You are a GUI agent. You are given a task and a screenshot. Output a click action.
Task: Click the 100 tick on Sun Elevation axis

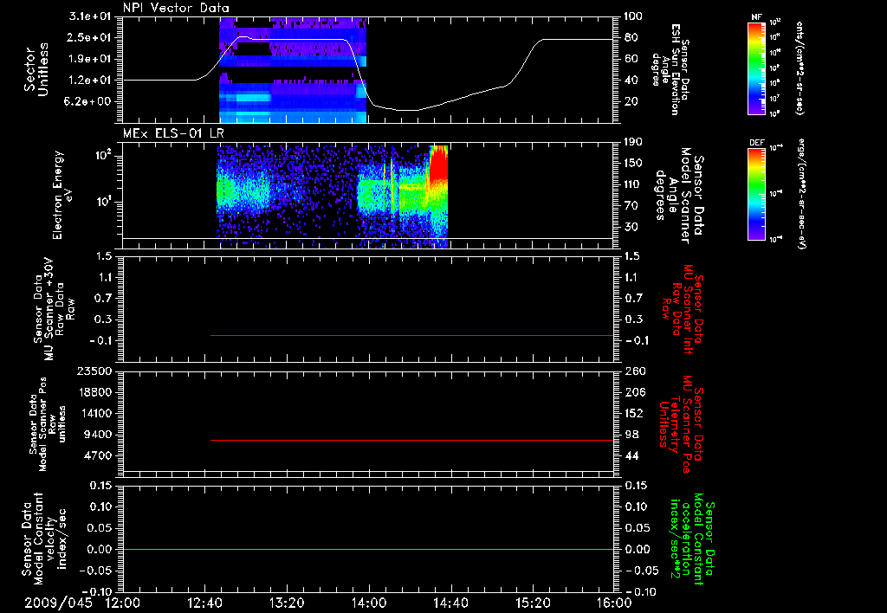click(633, 16)
